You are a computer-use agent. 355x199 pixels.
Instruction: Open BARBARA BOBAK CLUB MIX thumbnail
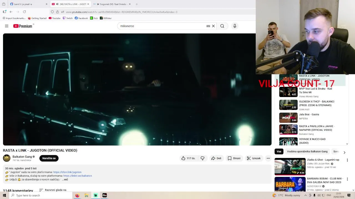click(x=290, y=184)
